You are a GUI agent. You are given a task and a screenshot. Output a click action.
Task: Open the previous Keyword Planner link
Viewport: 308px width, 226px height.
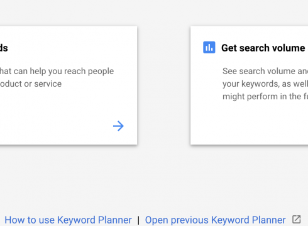[215, 220]
